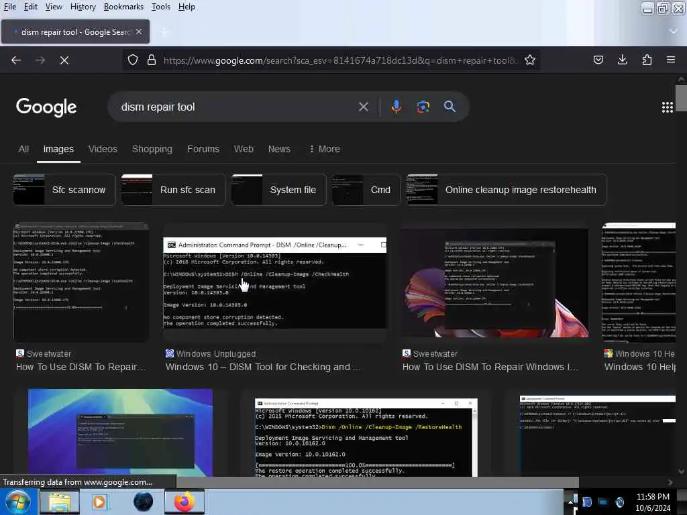Switch to the All results tab

23,149
